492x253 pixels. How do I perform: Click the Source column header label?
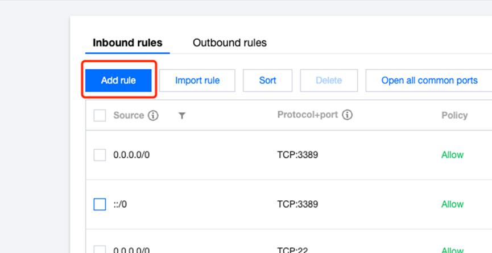129,116
